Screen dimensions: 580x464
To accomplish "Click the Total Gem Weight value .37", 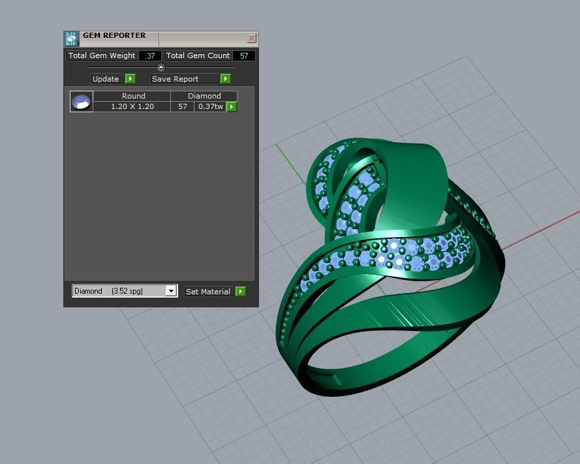I will [150, 56].
